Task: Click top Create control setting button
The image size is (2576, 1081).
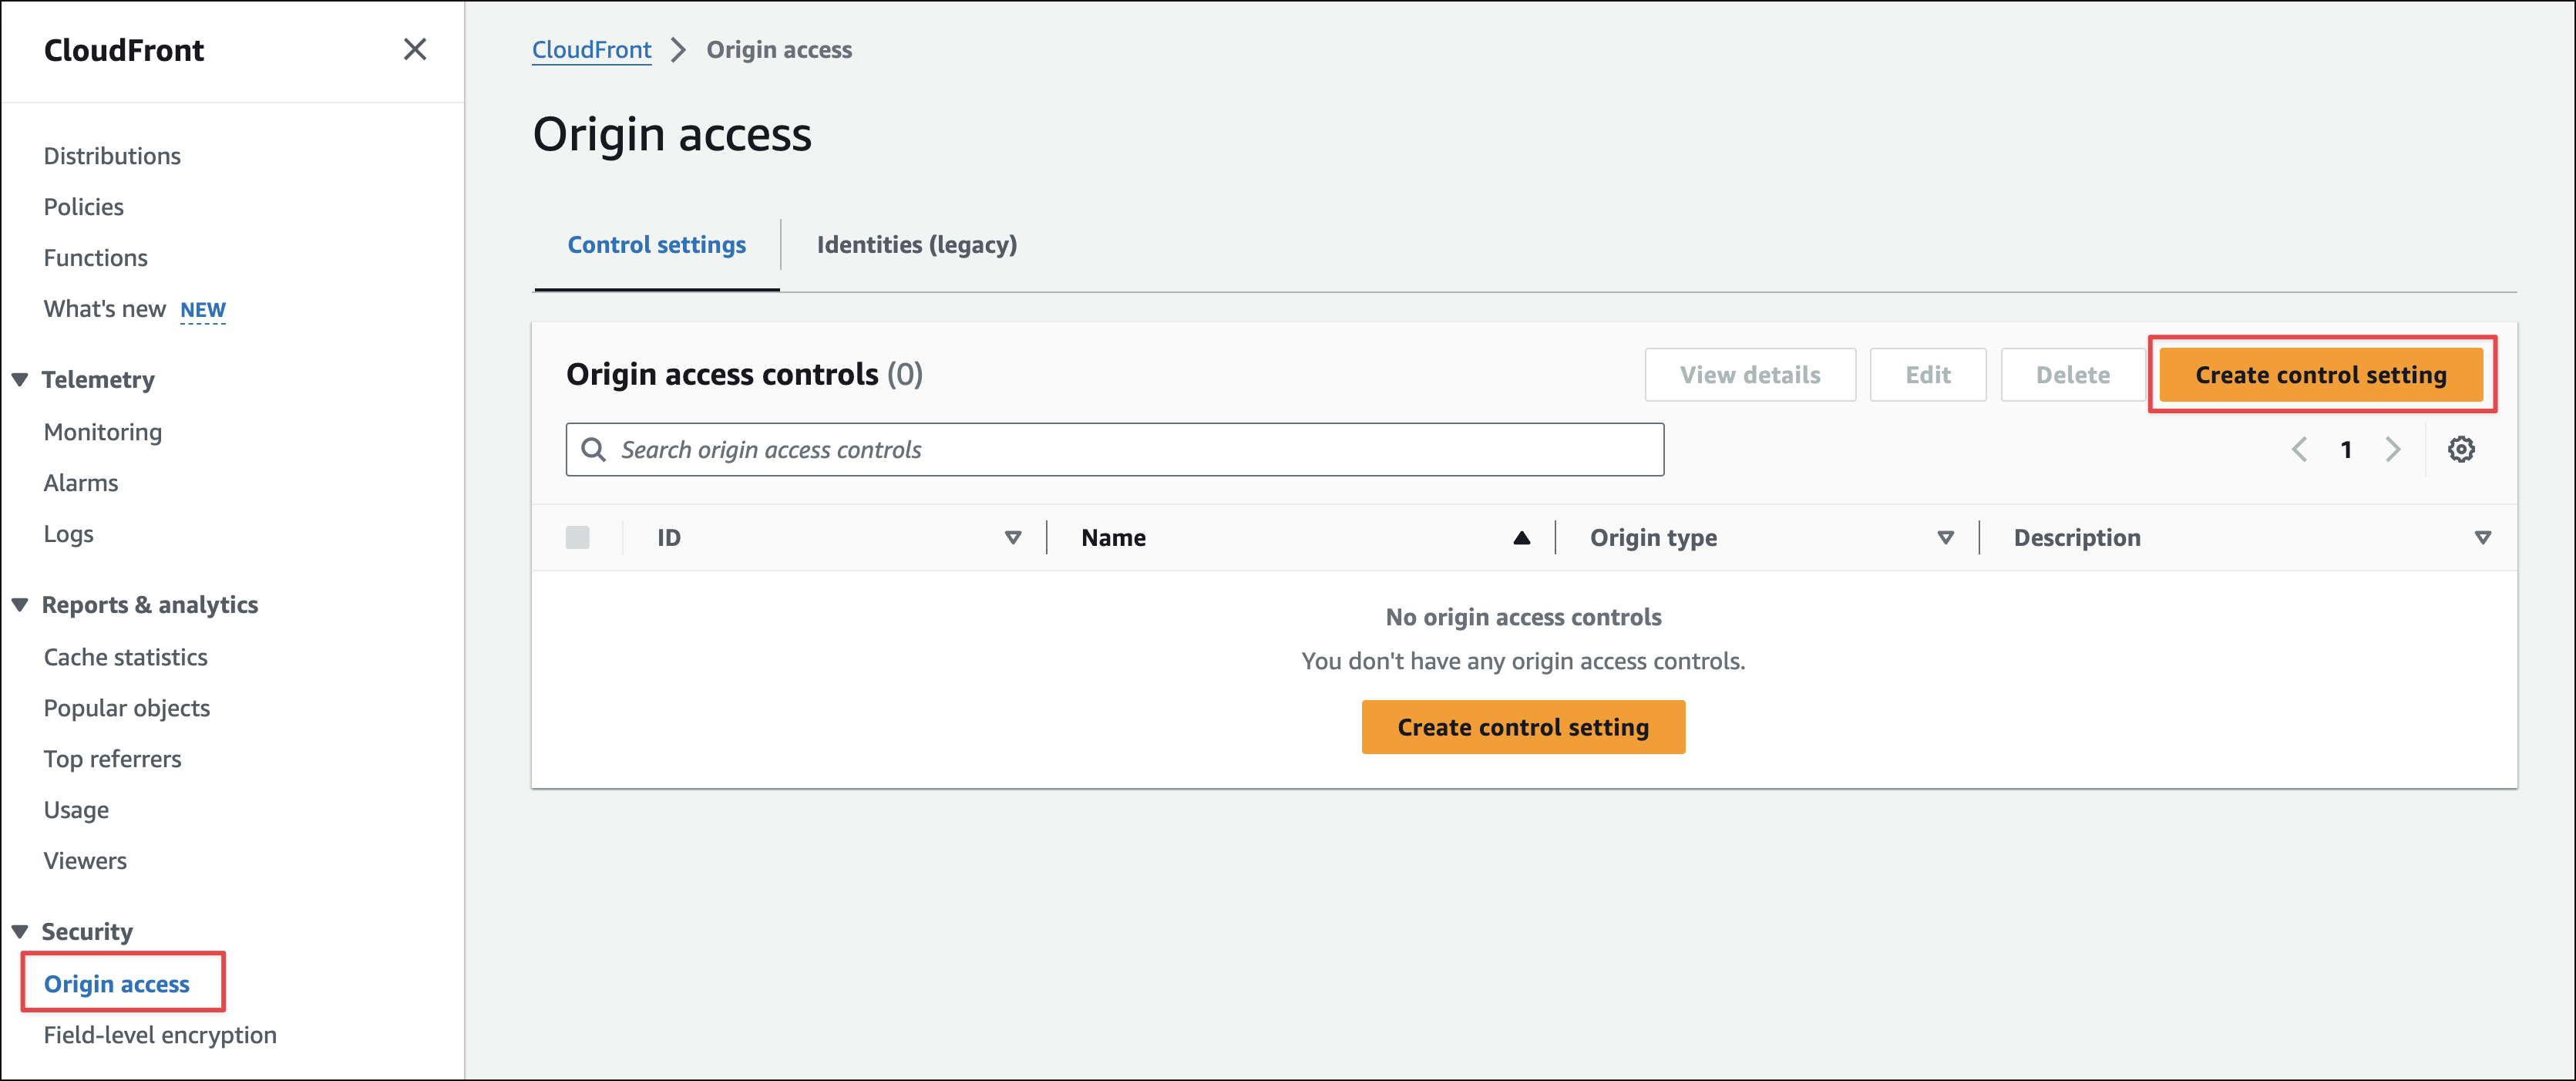Action: (x=2320, y=375)
